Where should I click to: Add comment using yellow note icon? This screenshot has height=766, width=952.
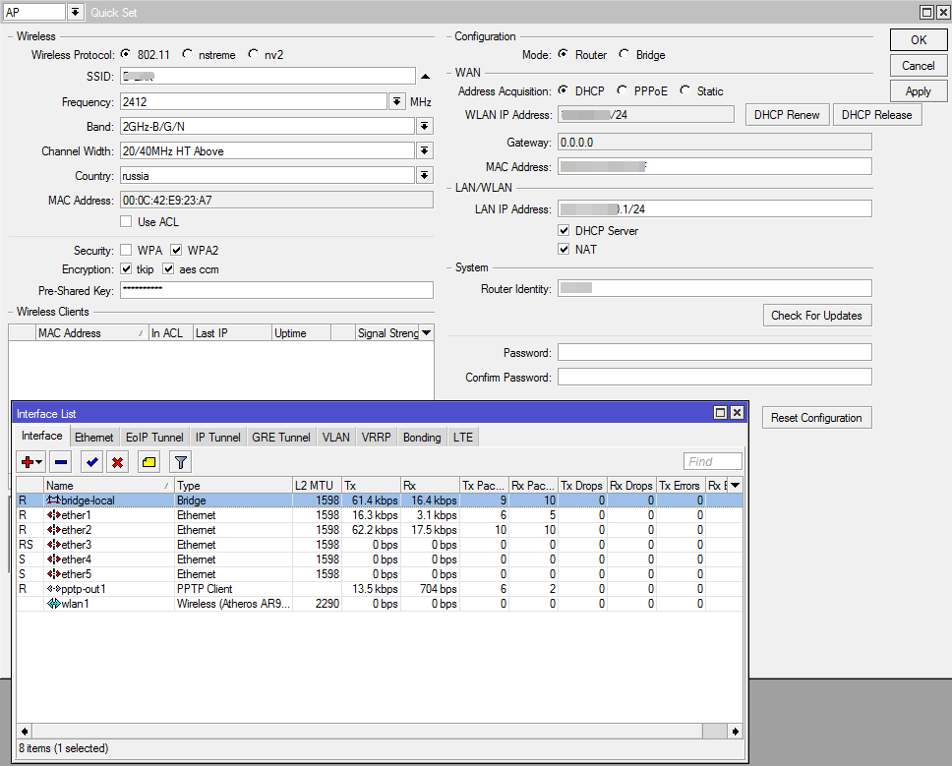click(x=149, y=462)
